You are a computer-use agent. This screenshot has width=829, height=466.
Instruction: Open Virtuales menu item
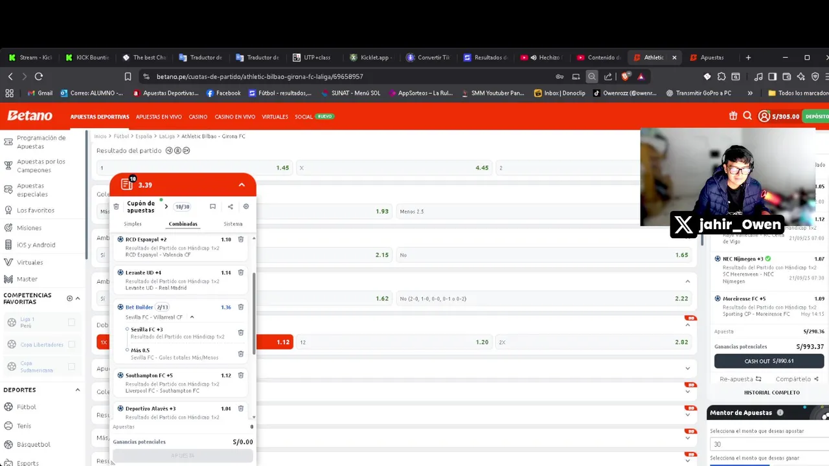(275, 117)
